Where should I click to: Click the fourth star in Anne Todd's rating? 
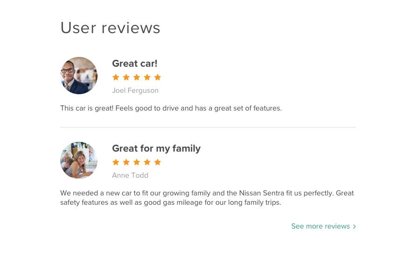pos(147,162)
